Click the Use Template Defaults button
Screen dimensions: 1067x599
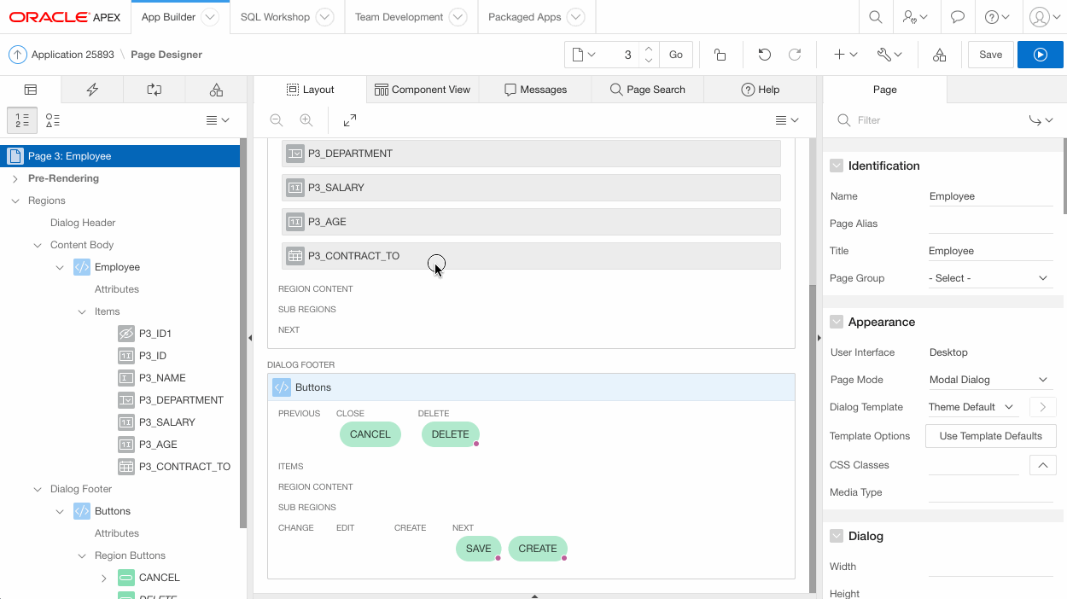[x=990, y=436]
